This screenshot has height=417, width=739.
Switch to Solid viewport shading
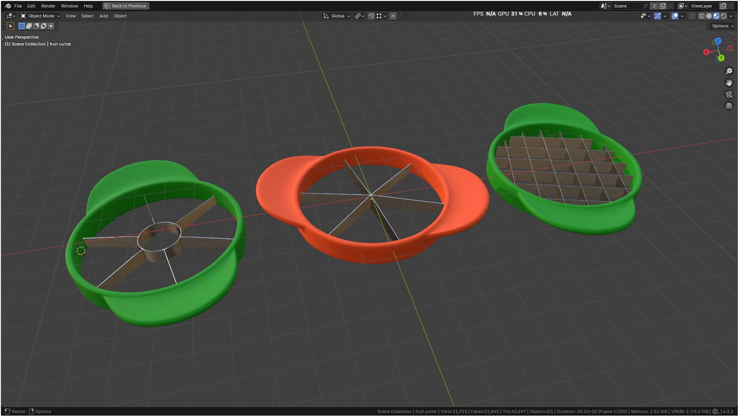tap(709, 16)
